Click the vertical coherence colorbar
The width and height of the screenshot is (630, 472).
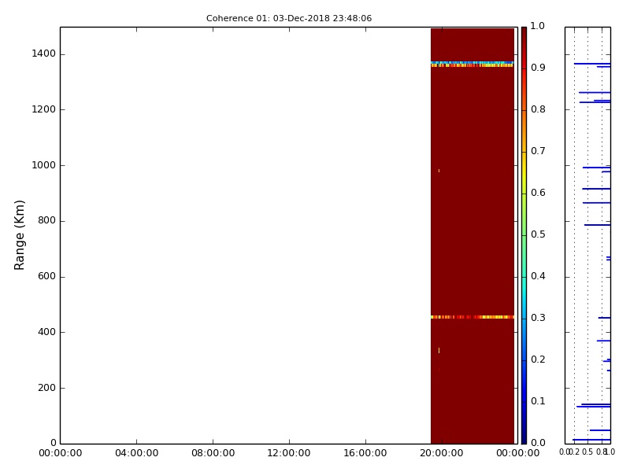[x=524, y=235]
